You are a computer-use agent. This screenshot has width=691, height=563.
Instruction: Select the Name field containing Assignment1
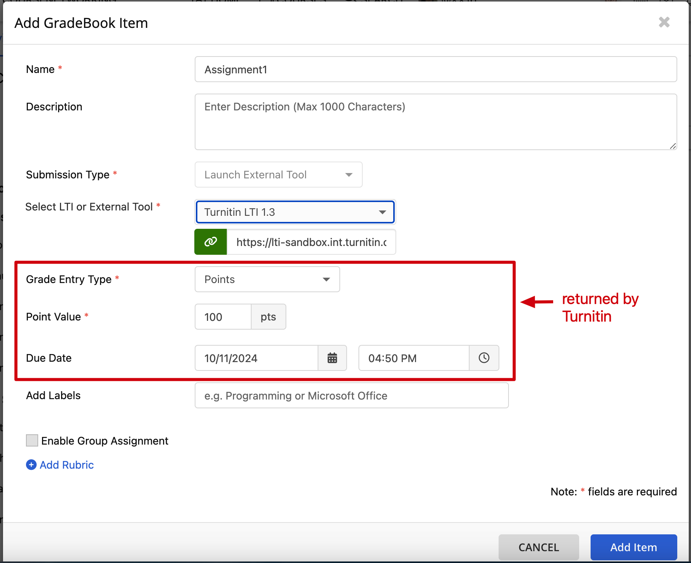pyautogui.click(x=436, y=69)
